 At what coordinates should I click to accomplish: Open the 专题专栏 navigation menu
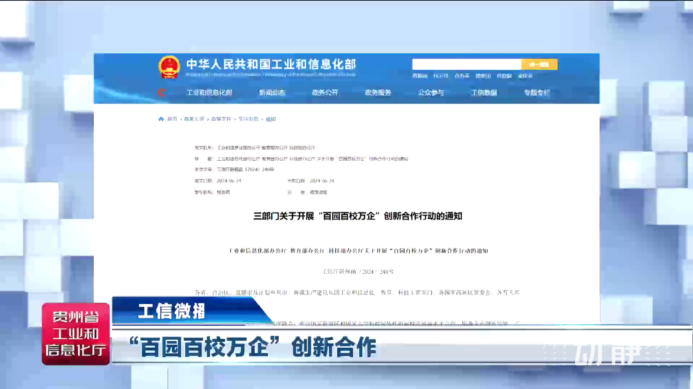click(x=537, y=93)
